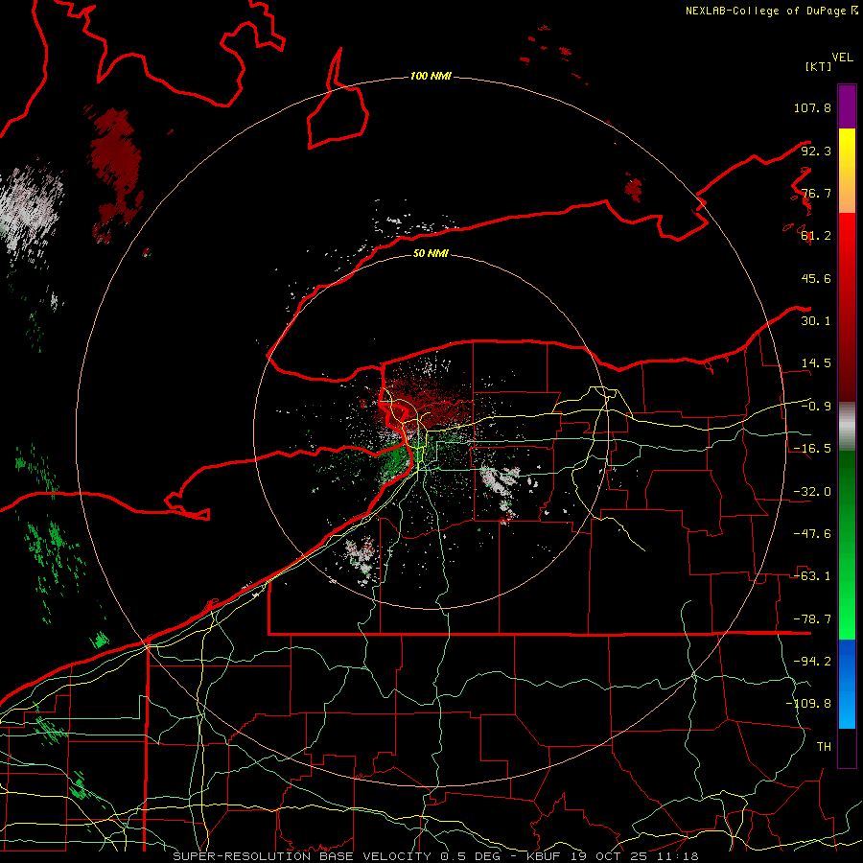Select the -47.6 velocity scale value

click(812, 534)
